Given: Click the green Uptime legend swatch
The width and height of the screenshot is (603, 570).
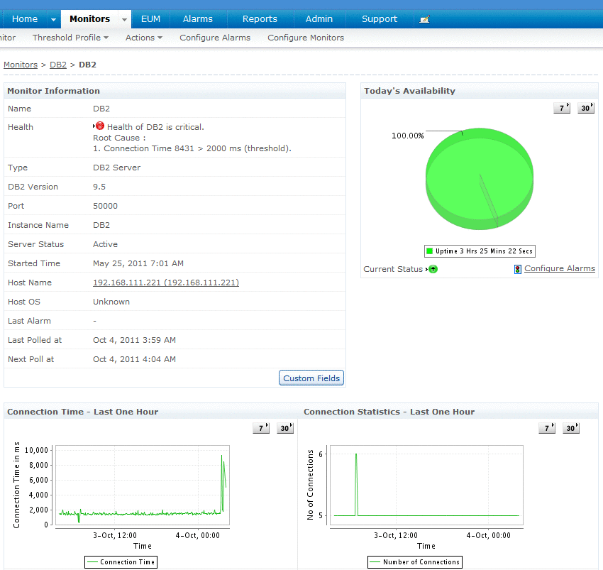Looking at the screenshot, I should coord(429,251).
